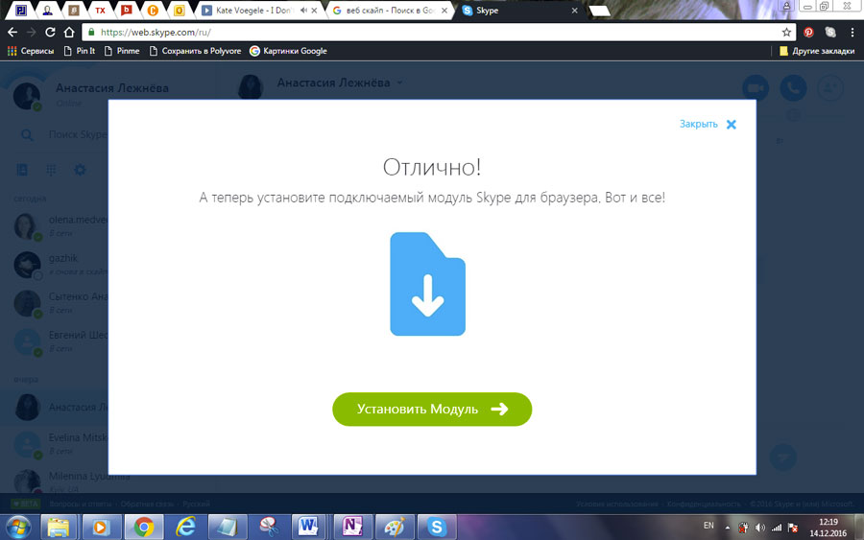The width and height of the screenshot is (864, 540).
Task: Click Вопросы и ответы footer link
Action: point(81,504)
